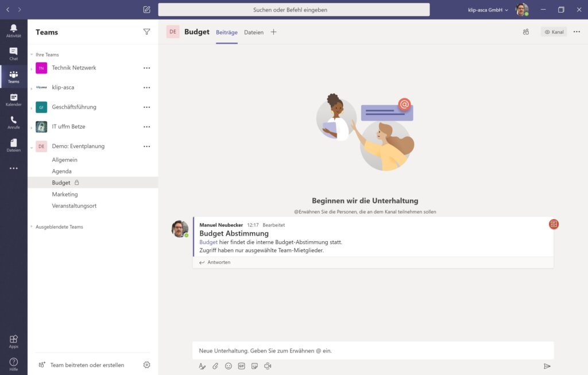The image size is (588, 375).
Task: Click the red connector icon on message
Action: point(554,224)
